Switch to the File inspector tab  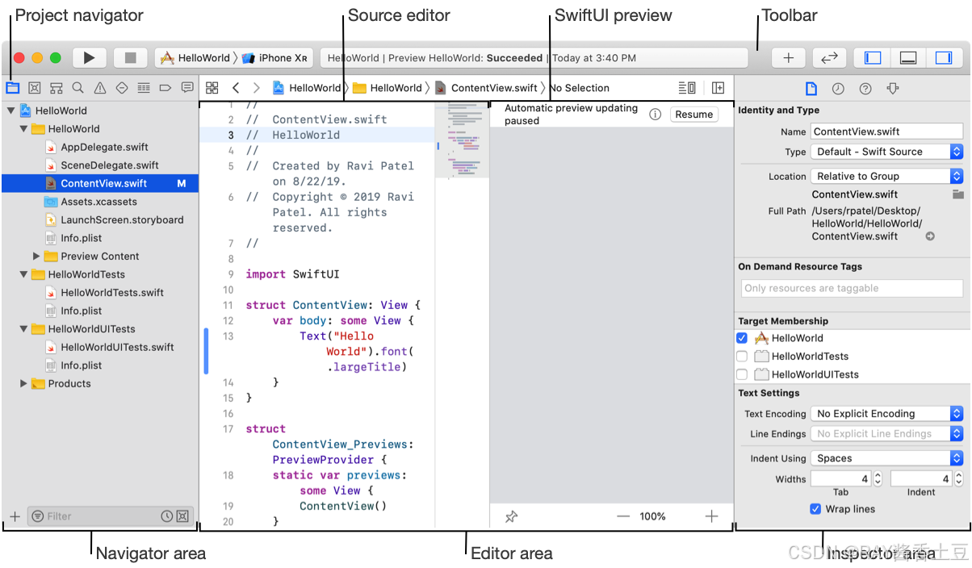click(811, 89)
